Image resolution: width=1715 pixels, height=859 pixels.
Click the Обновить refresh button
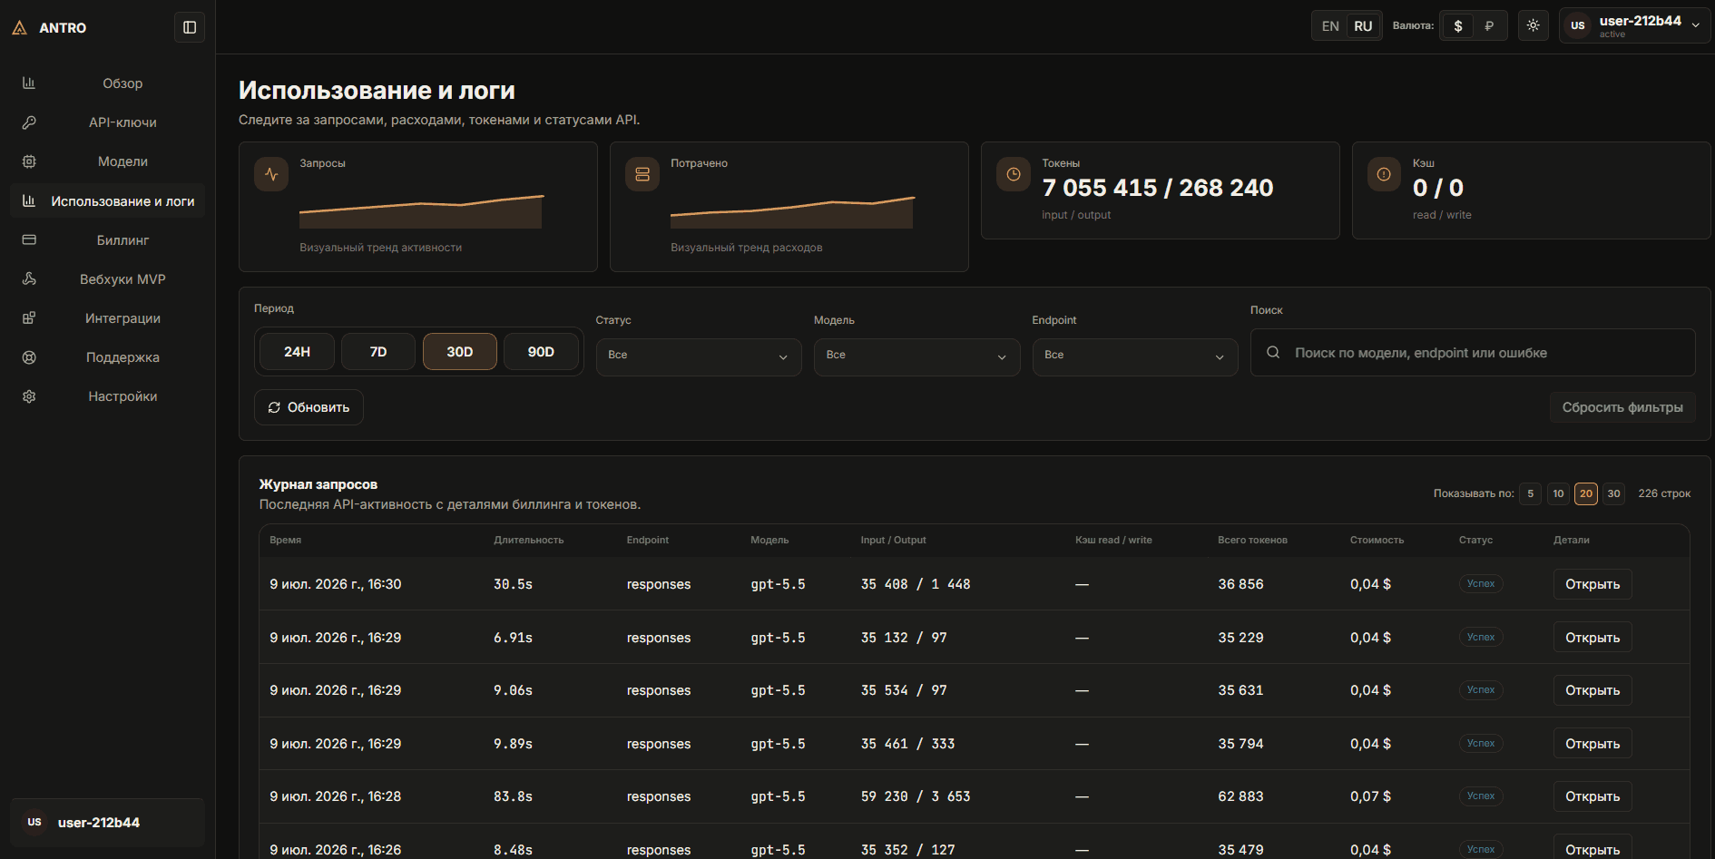coord(309,407)
